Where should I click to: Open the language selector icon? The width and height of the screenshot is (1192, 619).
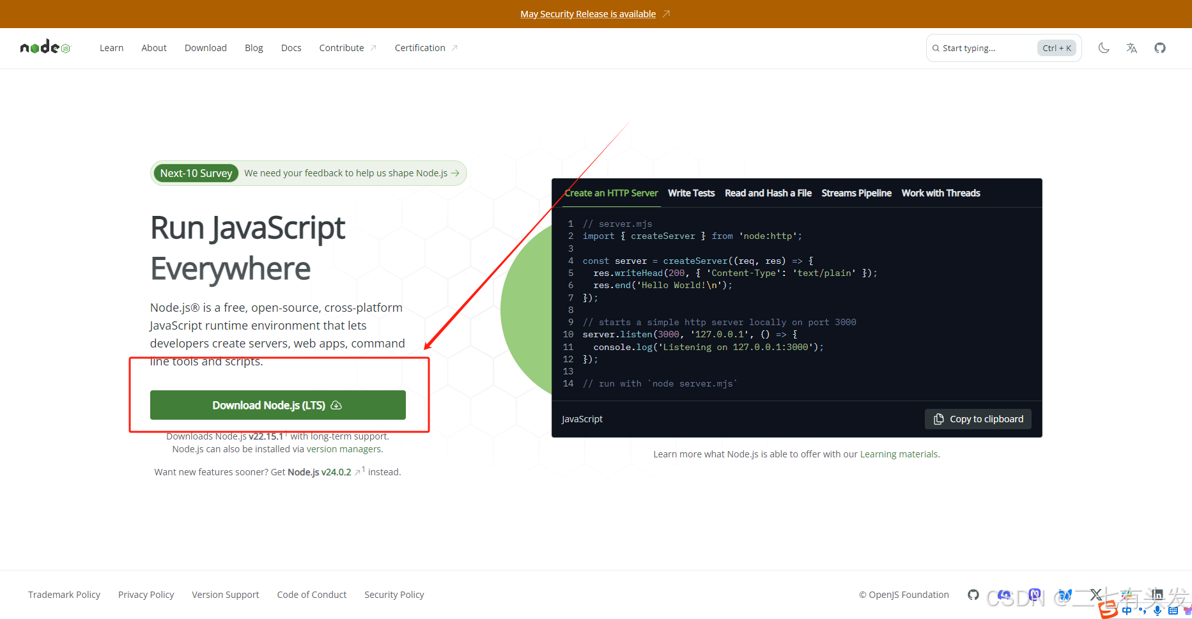point(1132,48)
